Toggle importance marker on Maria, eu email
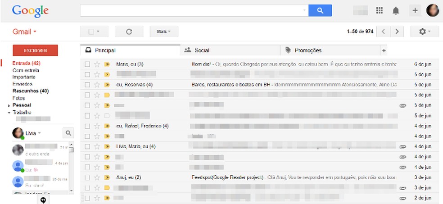Viewport: 443px width, 204px height. (x=107, y=64)
